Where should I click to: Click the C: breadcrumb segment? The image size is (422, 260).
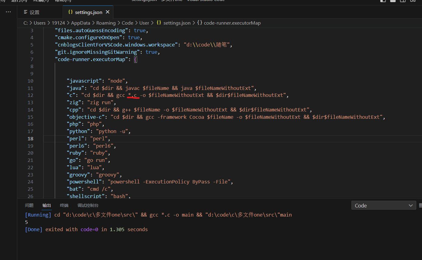click(26, 23)
